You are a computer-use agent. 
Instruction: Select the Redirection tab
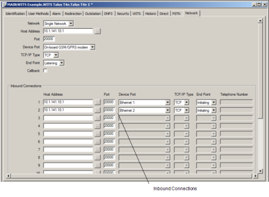73,14
